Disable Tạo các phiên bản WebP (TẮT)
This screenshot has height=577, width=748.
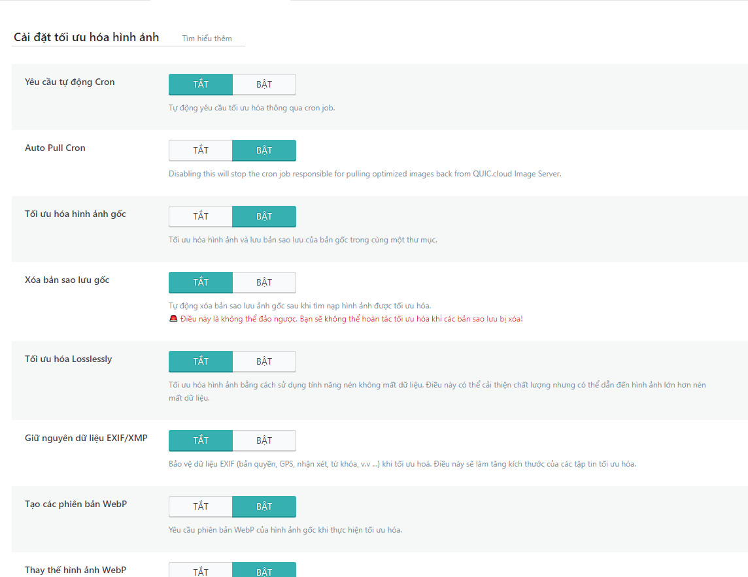[201, 506]
